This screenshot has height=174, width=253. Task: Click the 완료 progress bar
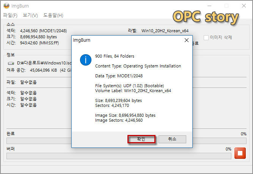[126, 141]
